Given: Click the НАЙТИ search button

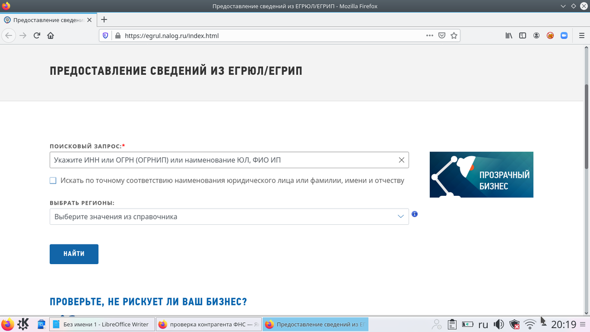Looking at the screenshot, I should (x=74, y=254).
